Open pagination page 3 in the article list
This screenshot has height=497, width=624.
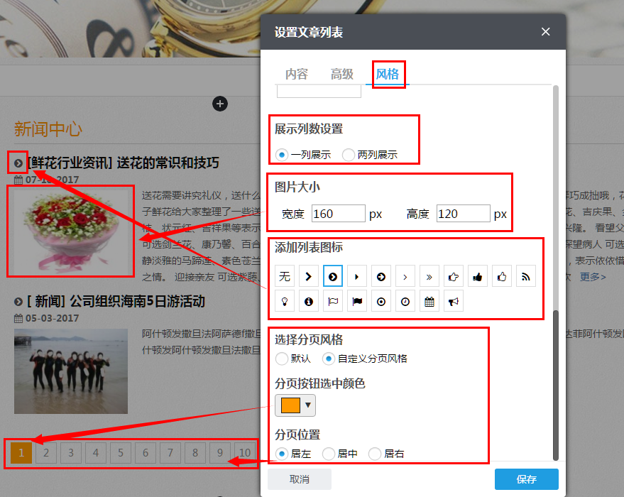pyautogui.click(x=70, y=452)
